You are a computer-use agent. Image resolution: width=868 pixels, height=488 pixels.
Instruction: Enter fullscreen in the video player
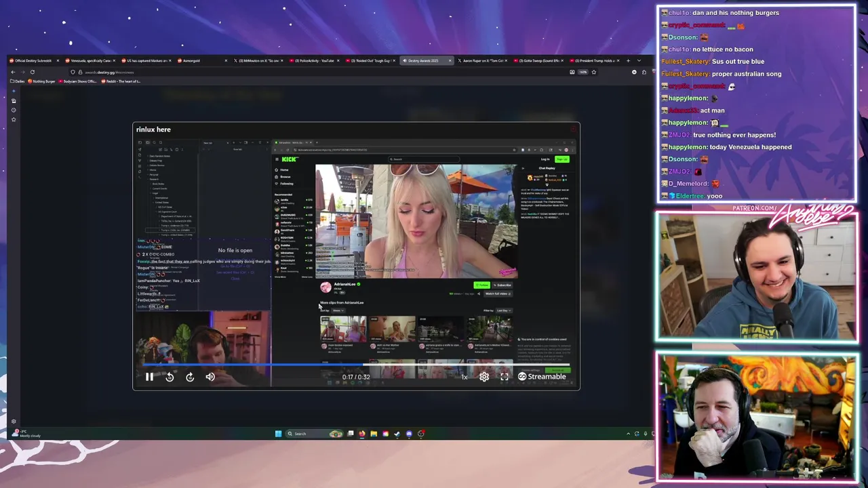[505, 377]
